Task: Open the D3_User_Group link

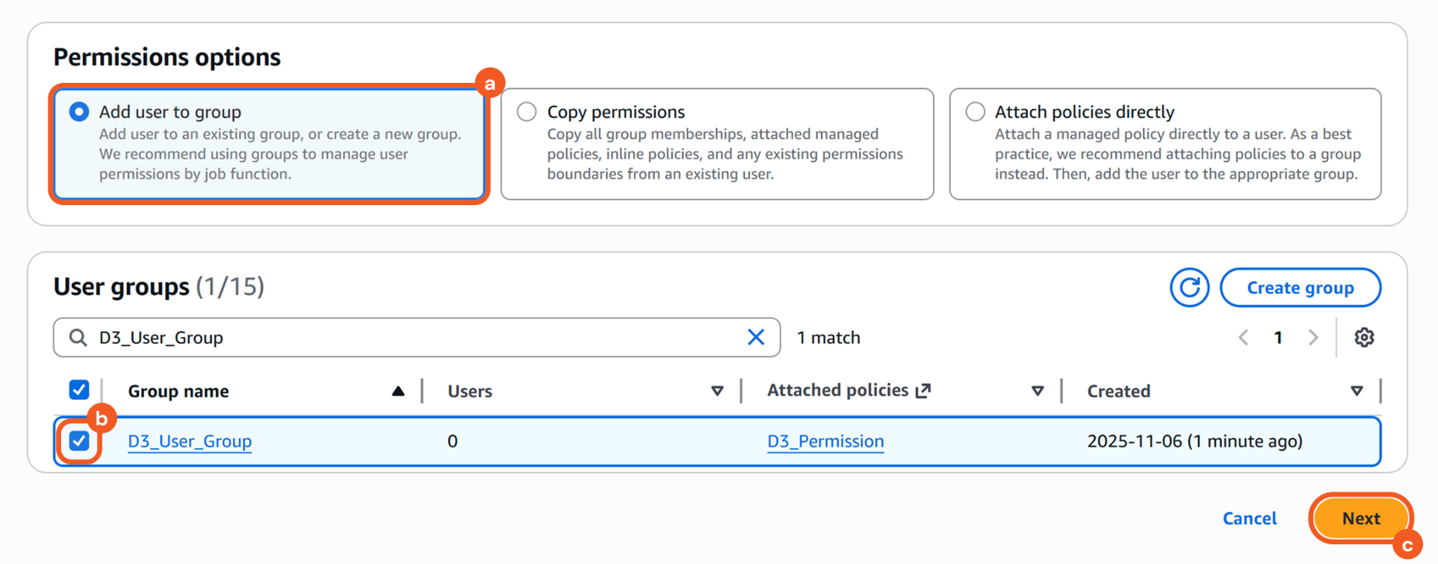Action: pyautogui.click(x=190, y=441)
